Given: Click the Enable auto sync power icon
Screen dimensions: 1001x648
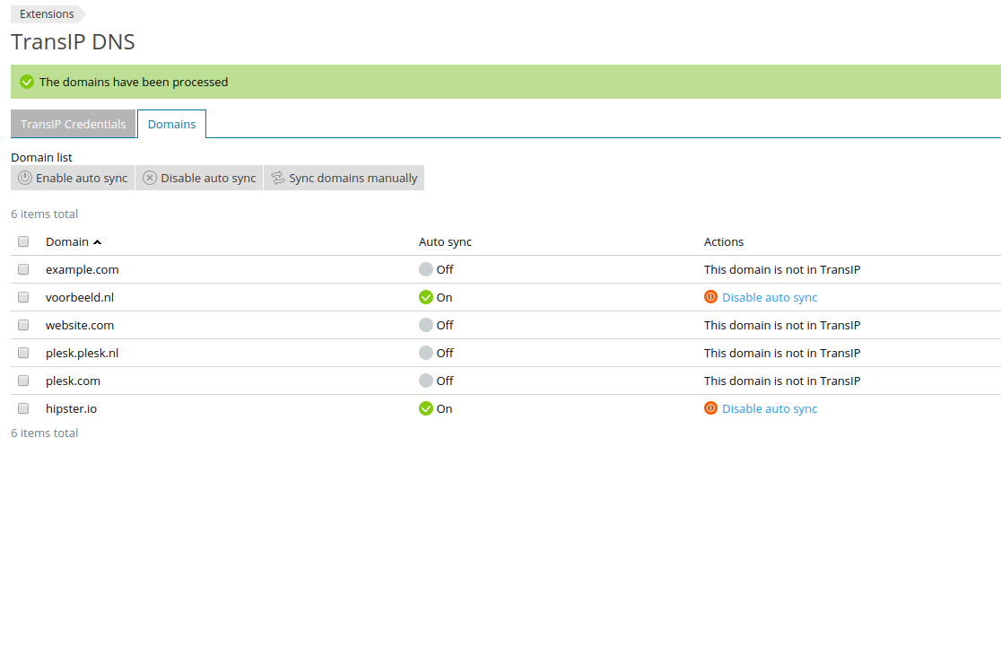Looking at the screenshot, I should [x=25, y=178].
